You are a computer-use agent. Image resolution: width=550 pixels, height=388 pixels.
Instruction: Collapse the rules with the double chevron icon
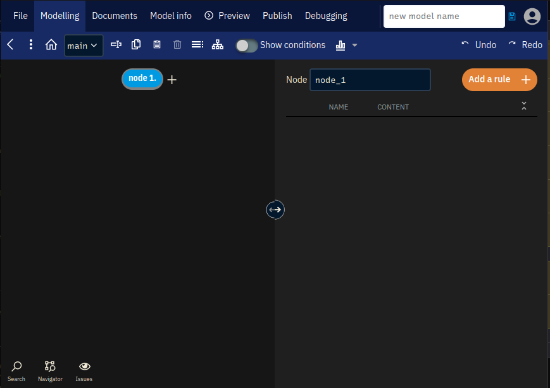pyautogui.click(x=524, y=106)
